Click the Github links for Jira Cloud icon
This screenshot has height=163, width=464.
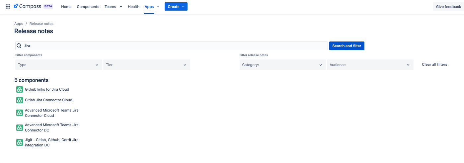(20, 89)
